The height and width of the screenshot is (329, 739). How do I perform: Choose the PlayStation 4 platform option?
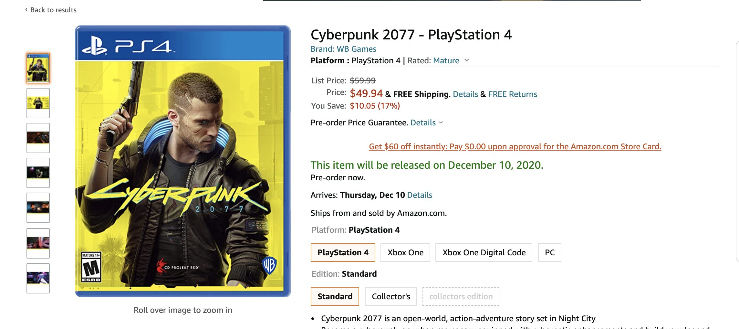click(x=343, y=252)
